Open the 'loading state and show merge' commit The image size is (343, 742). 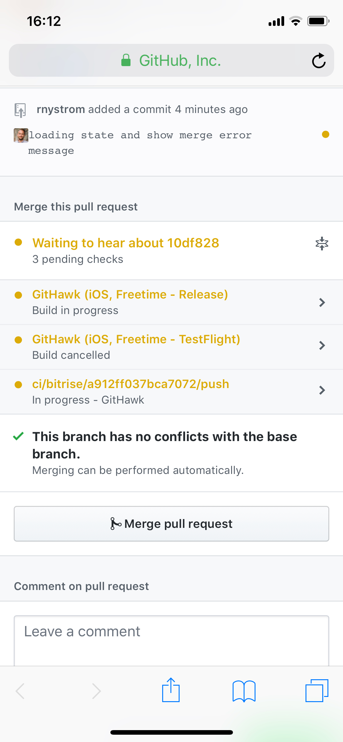(140, 136)
